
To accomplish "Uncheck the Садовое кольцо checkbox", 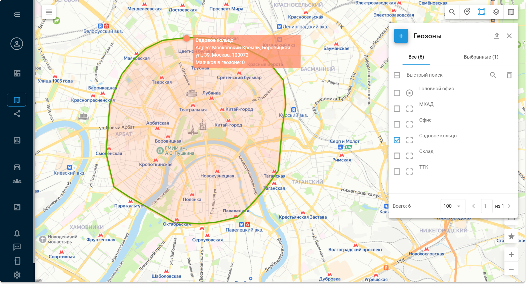I will [397, 140].
